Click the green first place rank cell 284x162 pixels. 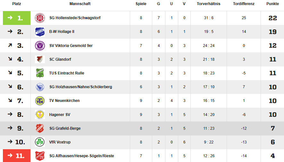pyautogui.click(x=17, y=18)
